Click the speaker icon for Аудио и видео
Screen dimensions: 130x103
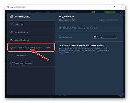point(12,32)
